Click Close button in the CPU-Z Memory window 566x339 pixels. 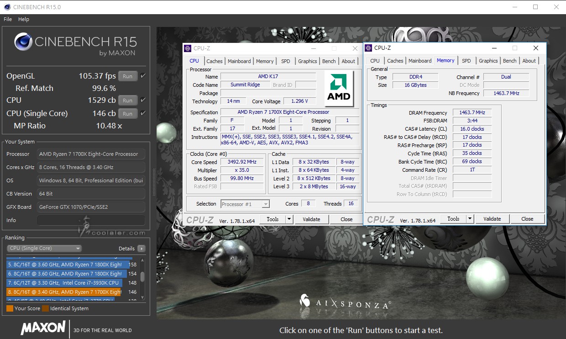(x=527, y=219)
